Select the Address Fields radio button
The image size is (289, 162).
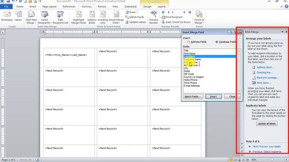coord(188,42)
